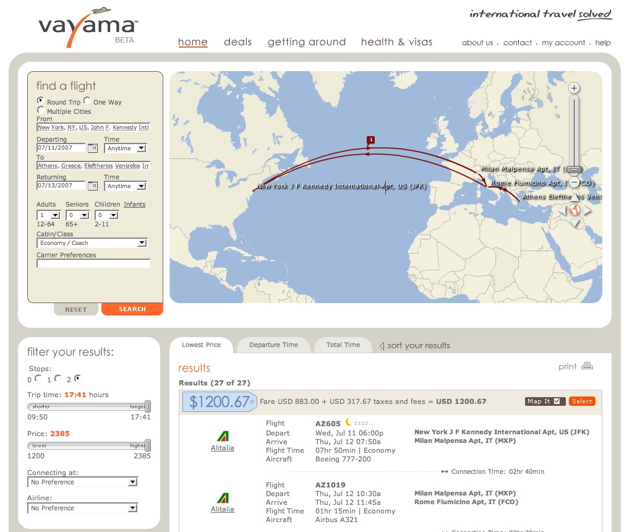The width and height of the screenshot is (632, 532).
Task: Open the Returning date calendar picker
Action: [x=93, y=186]
